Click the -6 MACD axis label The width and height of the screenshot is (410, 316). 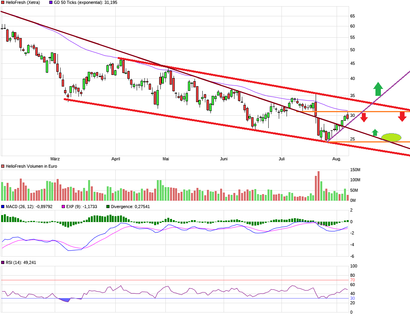click(x=352, y=256)
